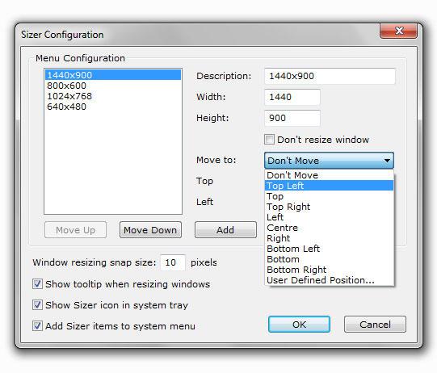Click the Description input field
The width and height of the screenshot is (437, 373).
[330, 76]
